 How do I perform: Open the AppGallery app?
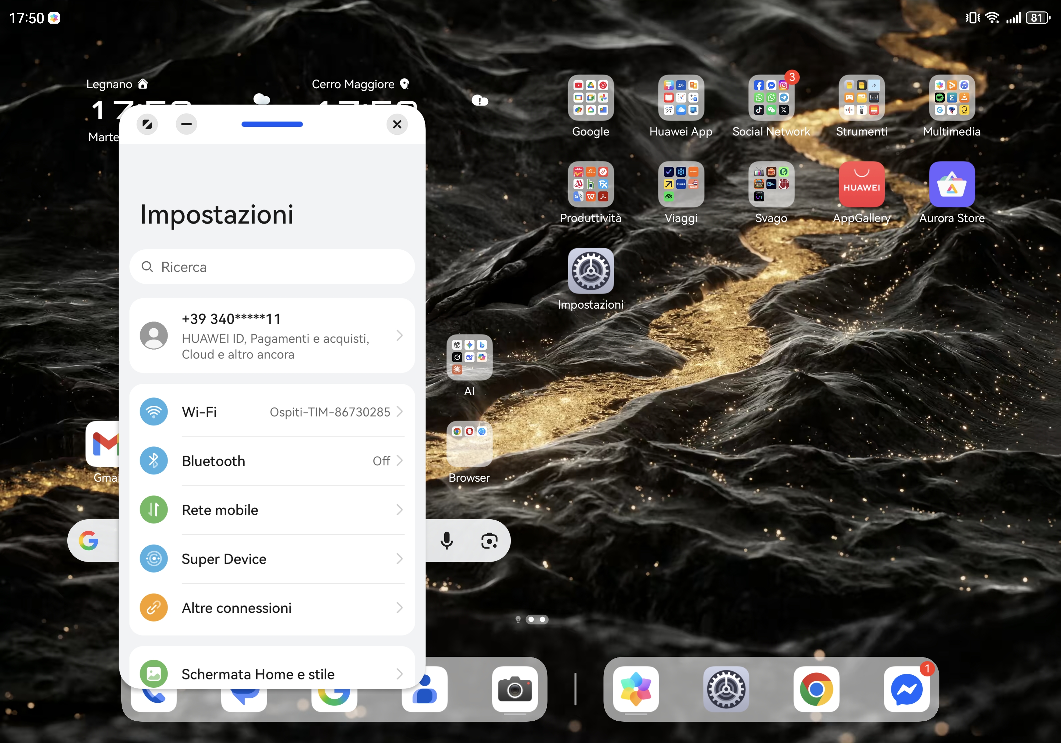tap(861, 185)
